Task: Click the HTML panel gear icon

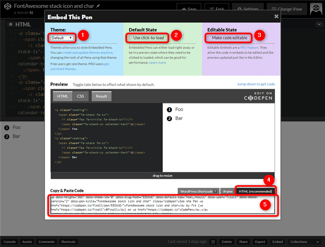Action: click(10, 24)
